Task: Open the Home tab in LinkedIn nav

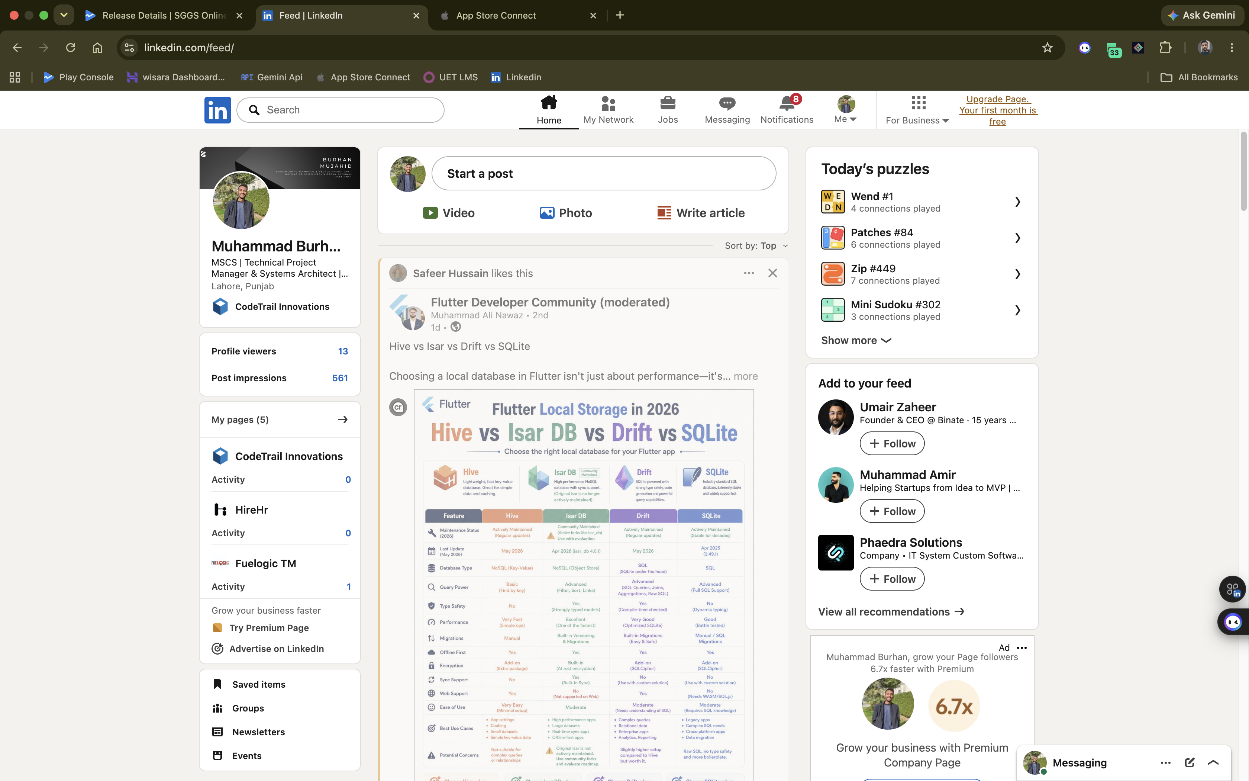Action: (x=549, y=110)
